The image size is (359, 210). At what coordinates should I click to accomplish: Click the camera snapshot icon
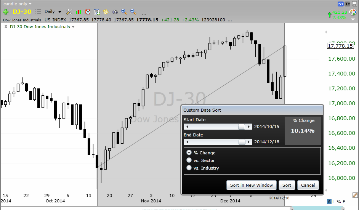tap(115, 12)
